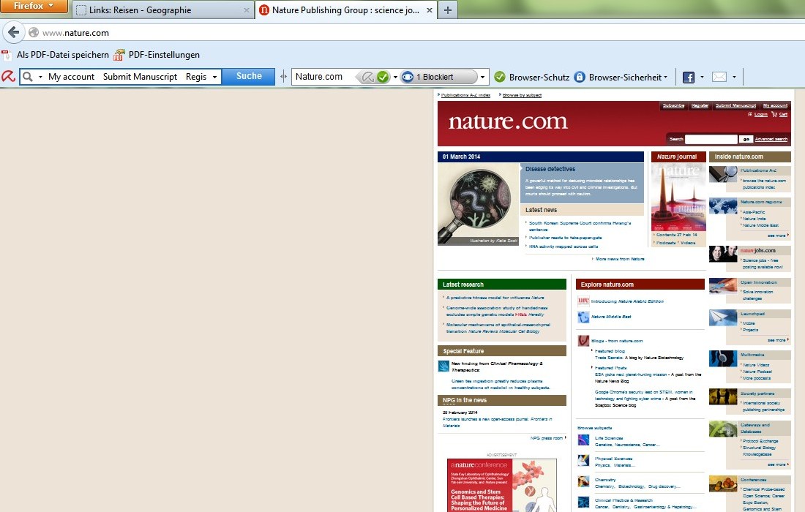Click the envelope mail toolbar icon

[719, 77]
